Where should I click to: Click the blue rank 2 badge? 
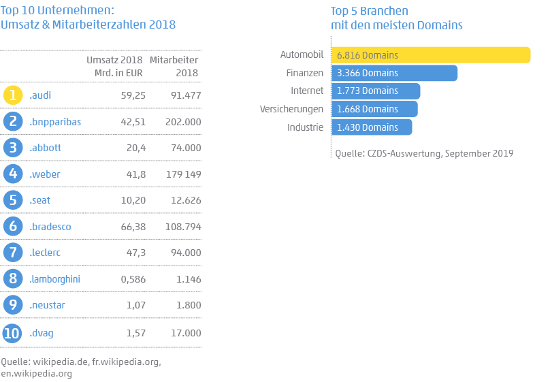[13, 122]
